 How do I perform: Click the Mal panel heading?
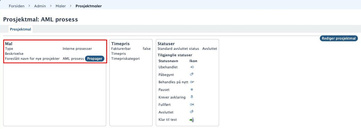9,44
